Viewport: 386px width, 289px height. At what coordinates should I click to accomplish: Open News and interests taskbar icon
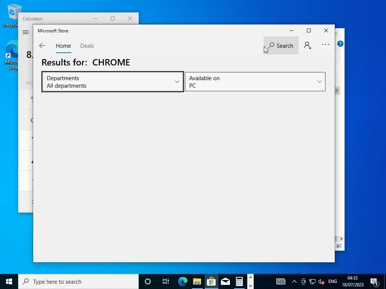click(x=280, y=281)
